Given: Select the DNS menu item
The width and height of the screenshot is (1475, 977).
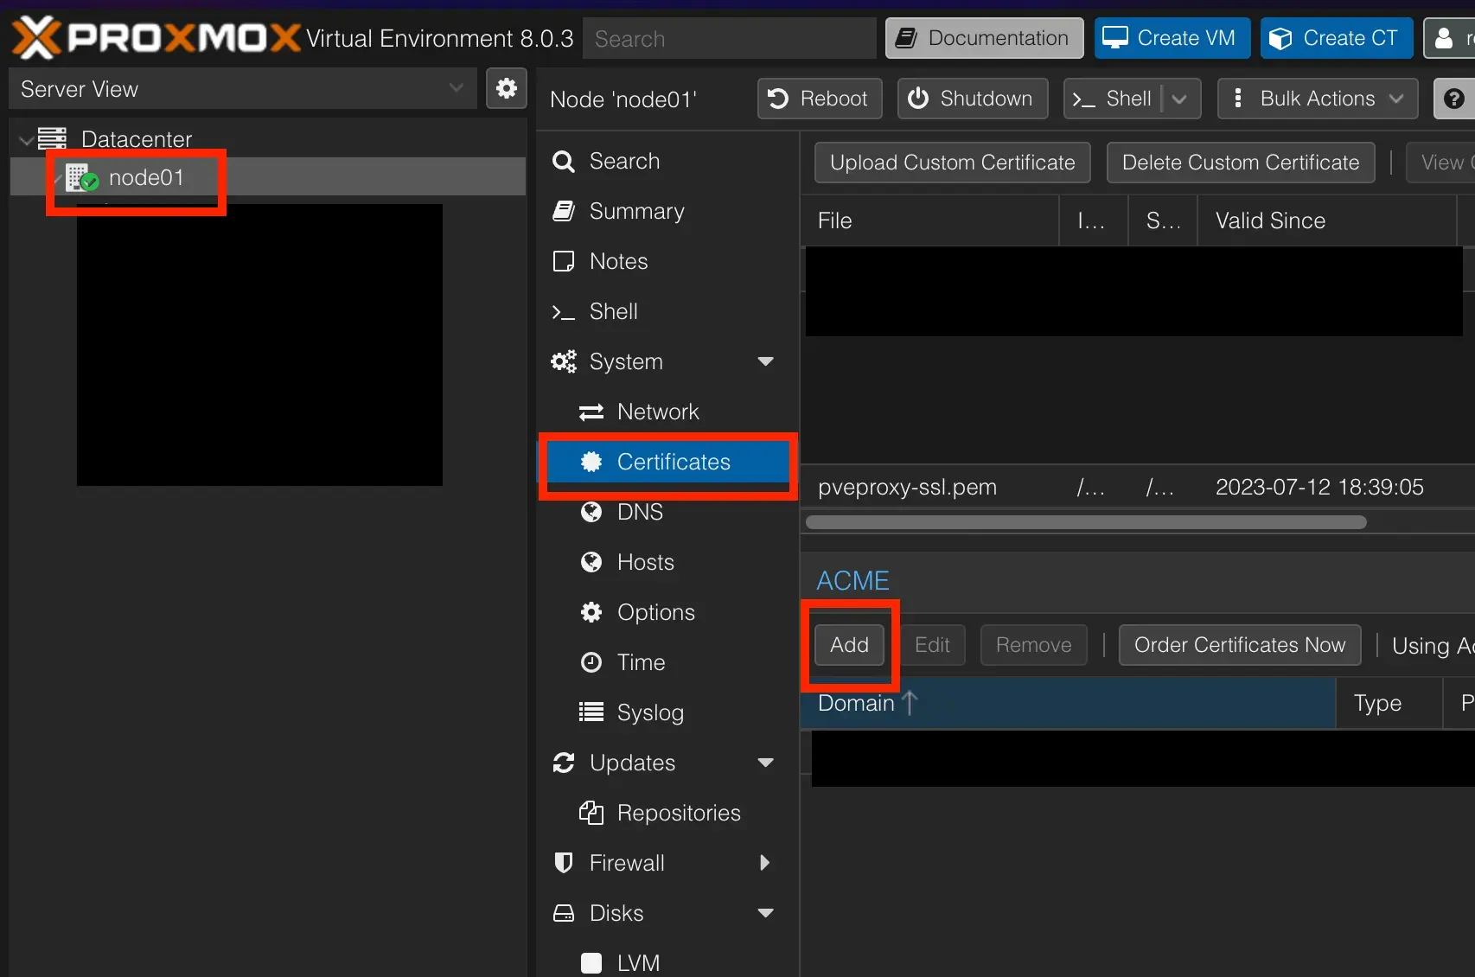Looking at the screenshot, I should pos(667,512).
